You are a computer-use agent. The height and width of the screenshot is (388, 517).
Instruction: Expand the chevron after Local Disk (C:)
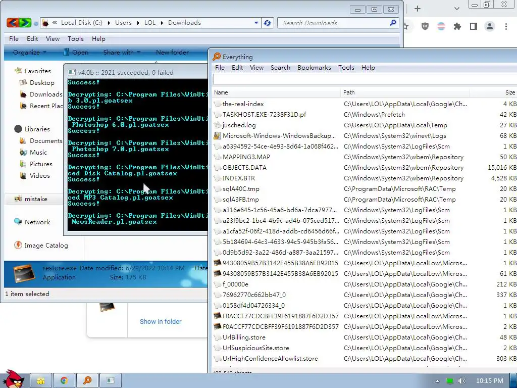click(109, 23)
